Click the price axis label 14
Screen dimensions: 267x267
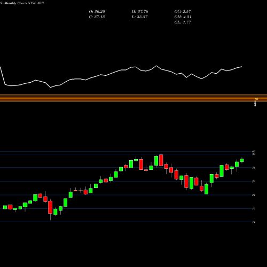(254, 222)
